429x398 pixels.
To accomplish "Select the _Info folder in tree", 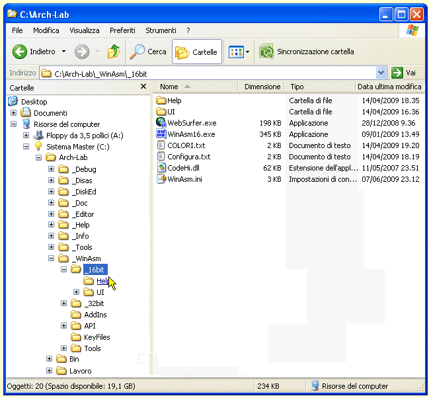I will [x=73, y=236].
